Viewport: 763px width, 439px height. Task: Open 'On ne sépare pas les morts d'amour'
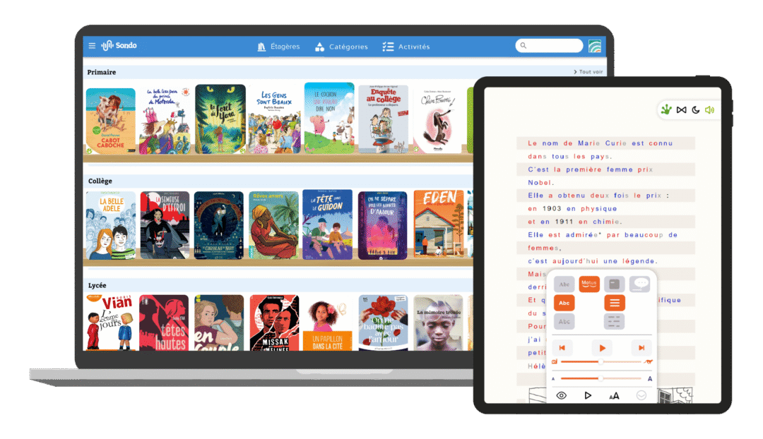tap(382, 225)
